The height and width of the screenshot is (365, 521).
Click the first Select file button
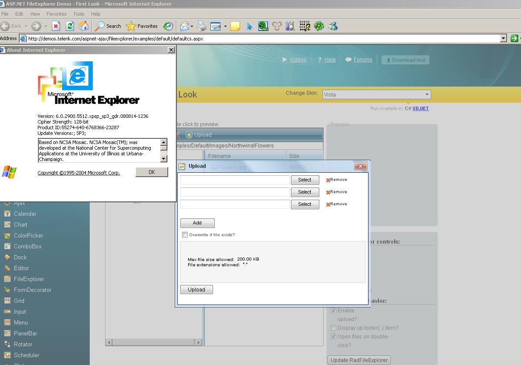tap(304, 180)
